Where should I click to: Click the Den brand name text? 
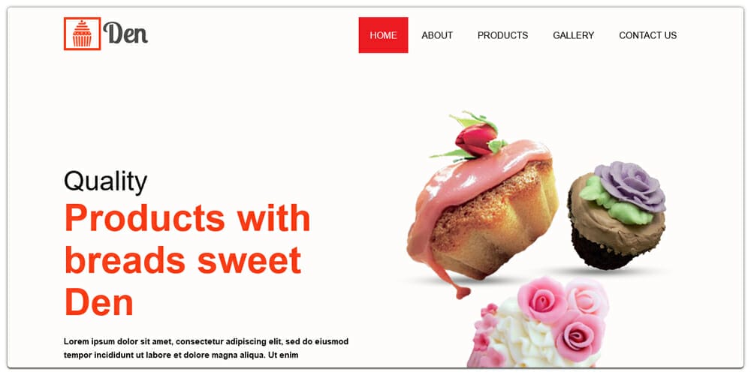(125, 34)
